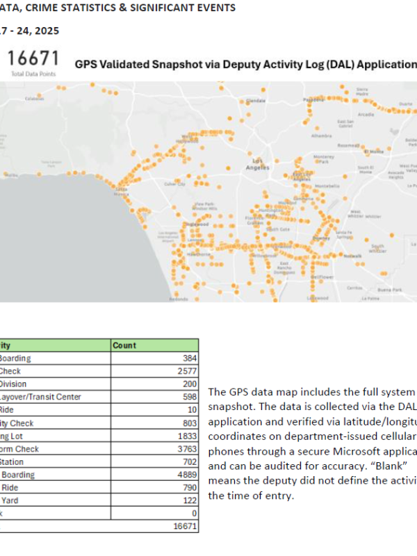The image size is (417, 556).
Task: Click the 16671 total data points figure
Action: (x=33, y=58)
